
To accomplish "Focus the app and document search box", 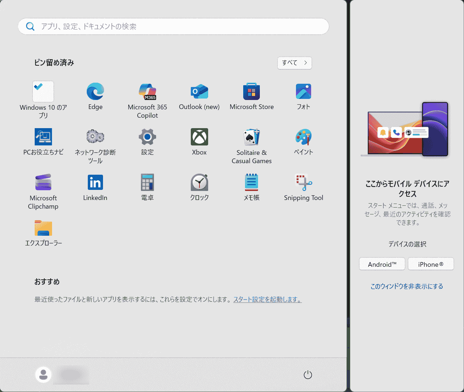I will 173,27.
